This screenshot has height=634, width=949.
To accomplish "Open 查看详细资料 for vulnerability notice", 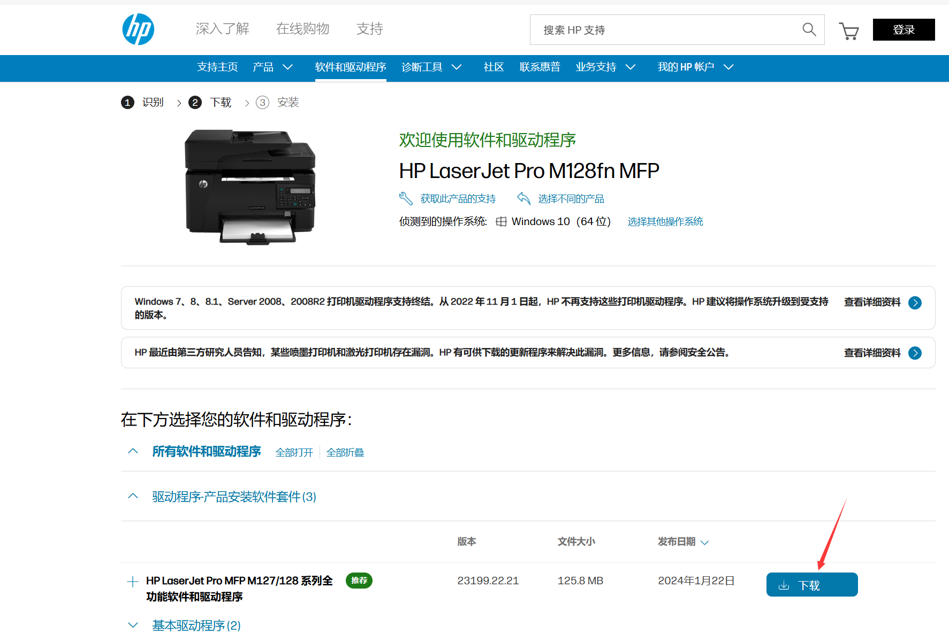I will tap(872, 353).
